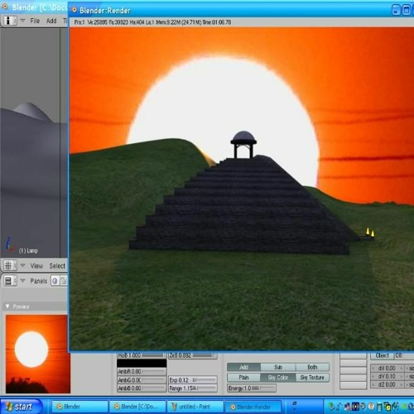This screenshot has height=414, width=414.
Task: Adjust the Energy slider
Action: click(252, 388)
